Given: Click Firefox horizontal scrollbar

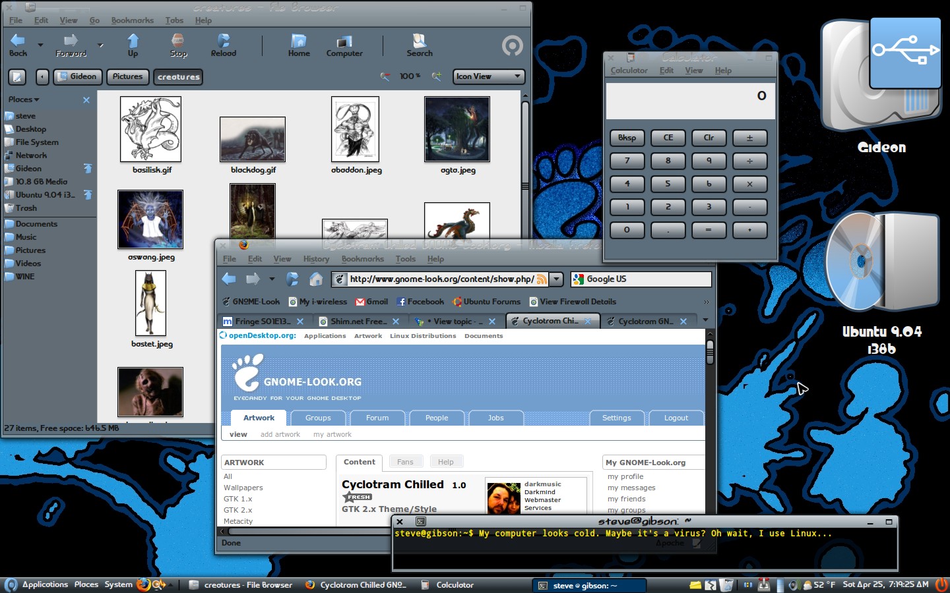Looking at the screenshot, I should click(310, 531).
